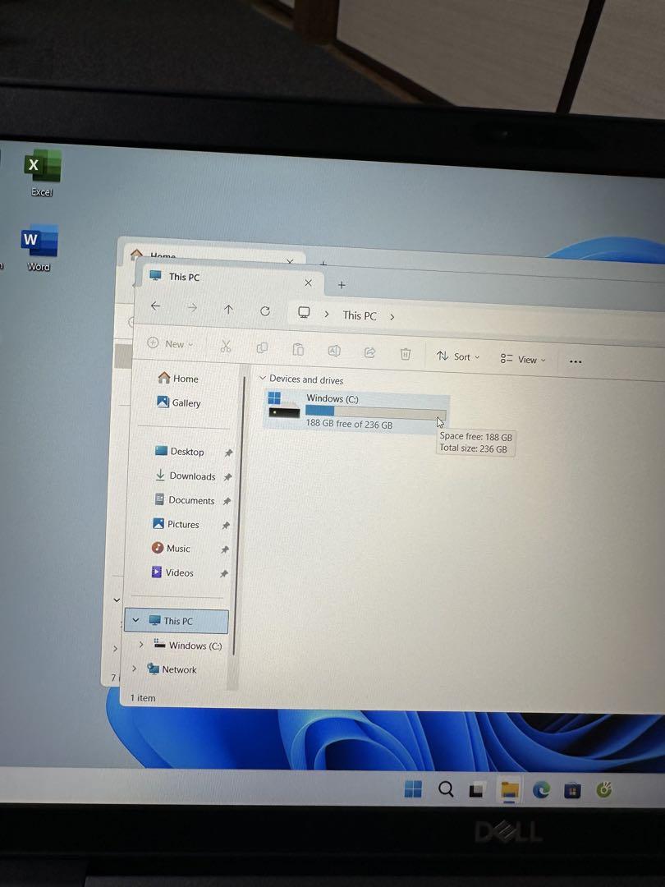Image resolution: width=665 pixels, height=887 pixels.
Task: Click the Paste toolbar icon
Action: 298,349
